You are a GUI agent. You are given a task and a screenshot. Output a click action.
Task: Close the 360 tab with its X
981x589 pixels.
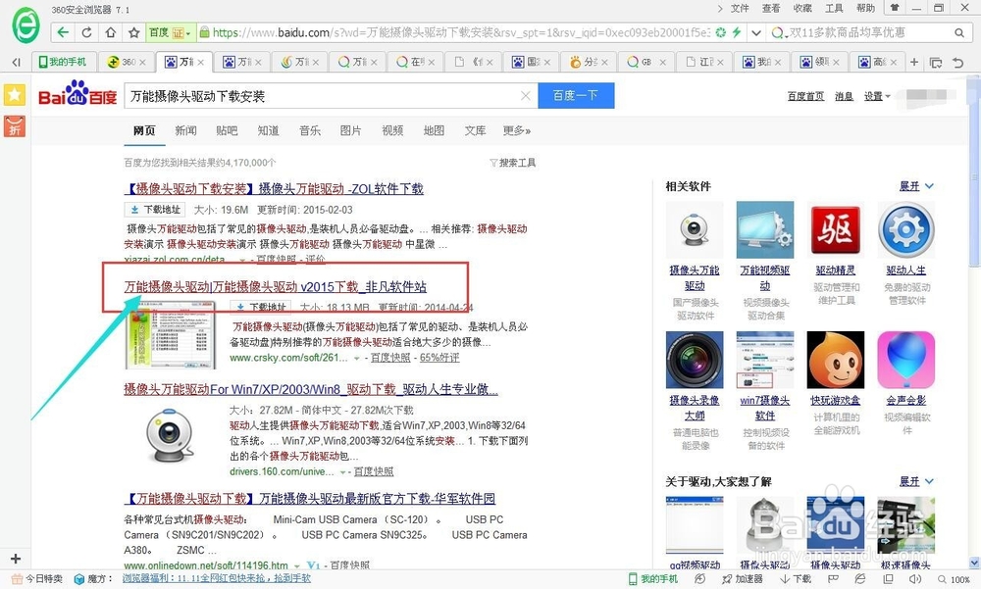click(x=142, y=62)
